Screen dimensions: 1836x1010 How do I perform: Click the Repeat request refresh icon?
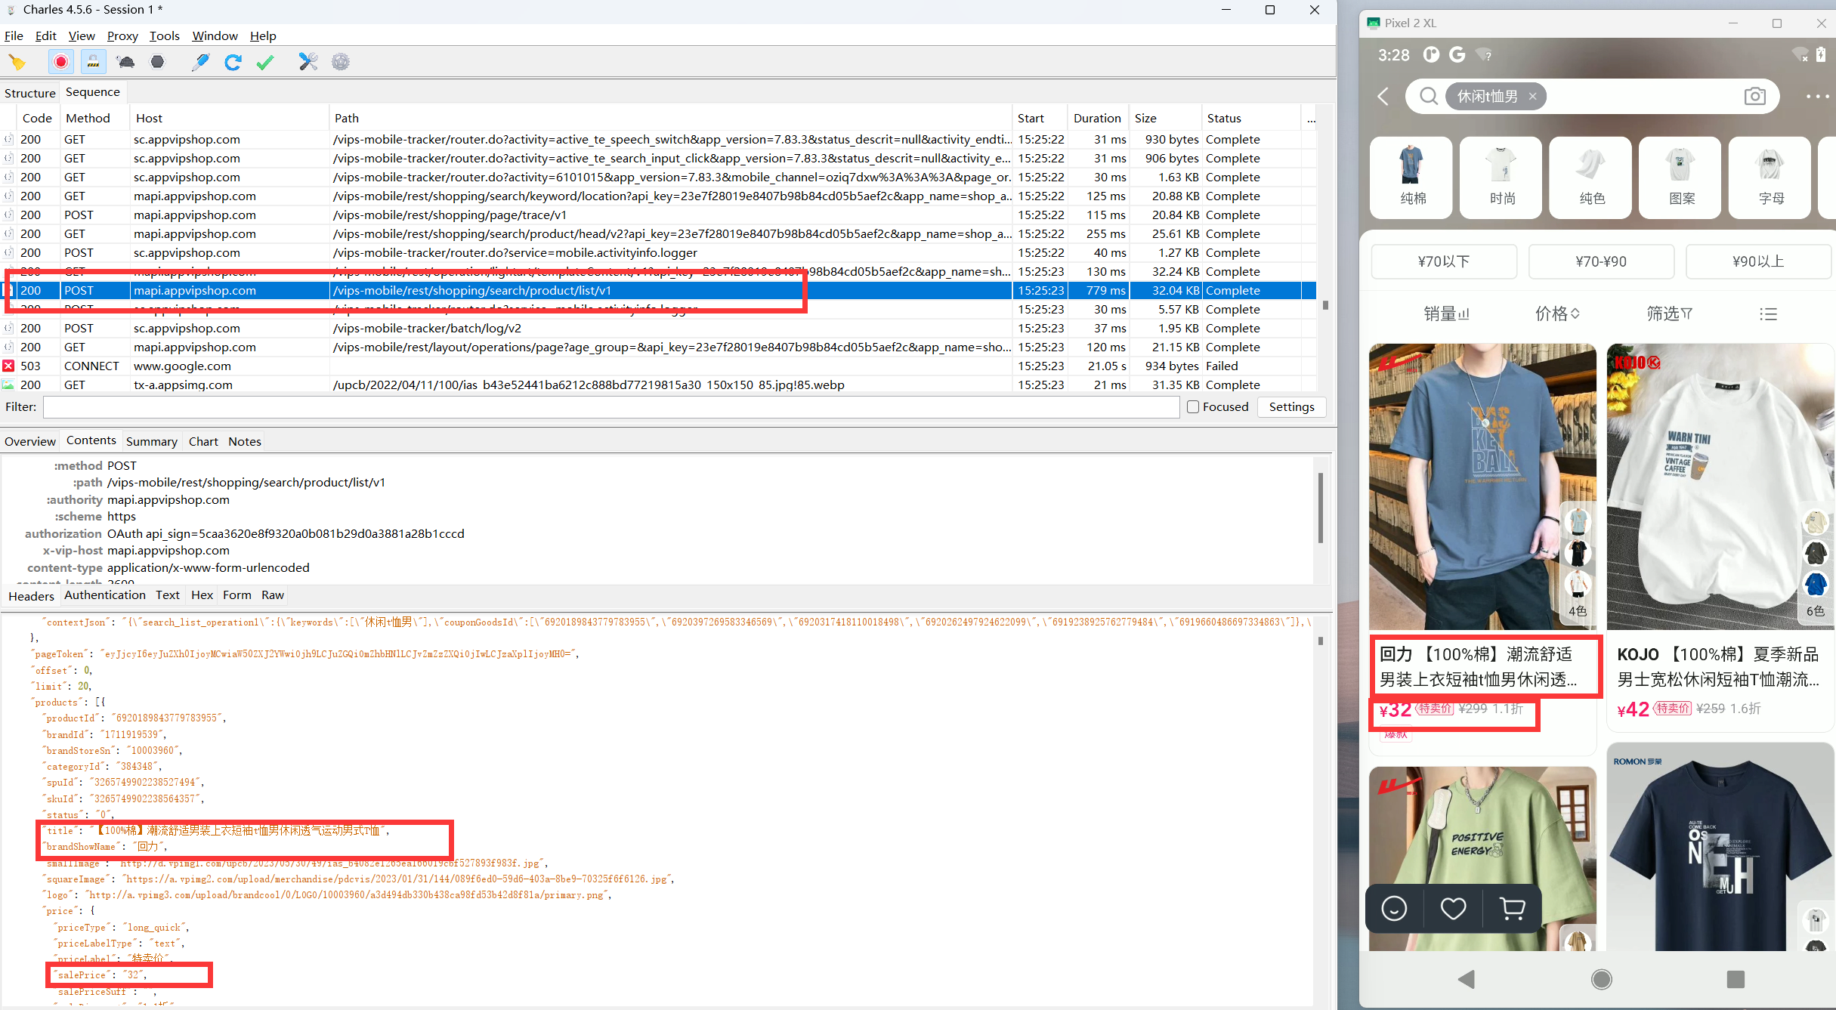pyautogui.click(x=233, y=62)
